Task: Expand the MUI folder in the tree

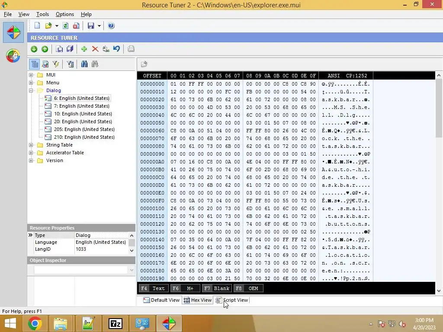Action: 31,75
